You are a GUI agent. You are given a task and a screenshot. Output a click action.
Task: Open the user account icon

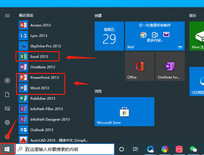[7, 81]
